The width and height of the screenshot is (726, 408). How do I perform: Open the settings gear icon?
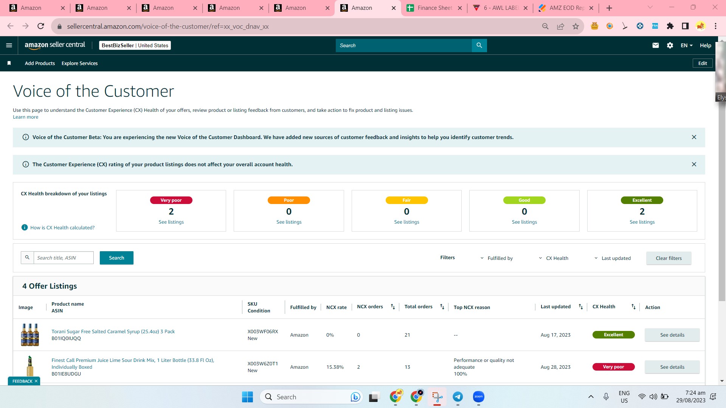click(670, 45)
